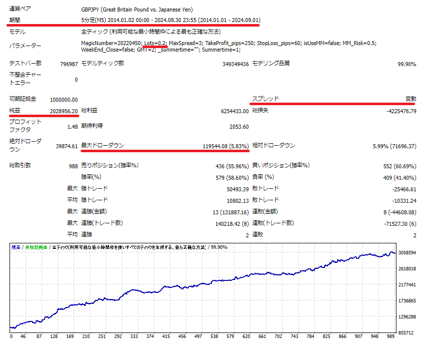Viewport: 426px width, 343px height.
Task: Click the total trades value 988
Action: (73, 166)
